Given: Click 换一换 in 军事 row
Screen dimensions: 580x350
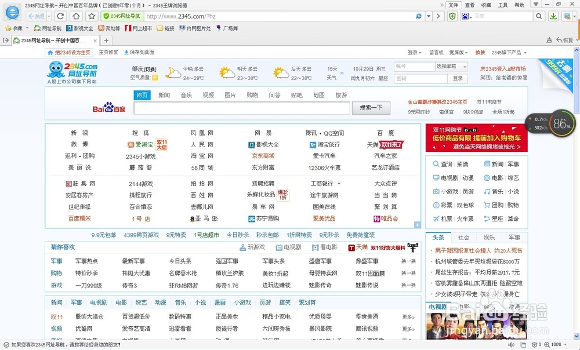Looking at the screenshot, I should pyautogui.click(x=409, y=261).
